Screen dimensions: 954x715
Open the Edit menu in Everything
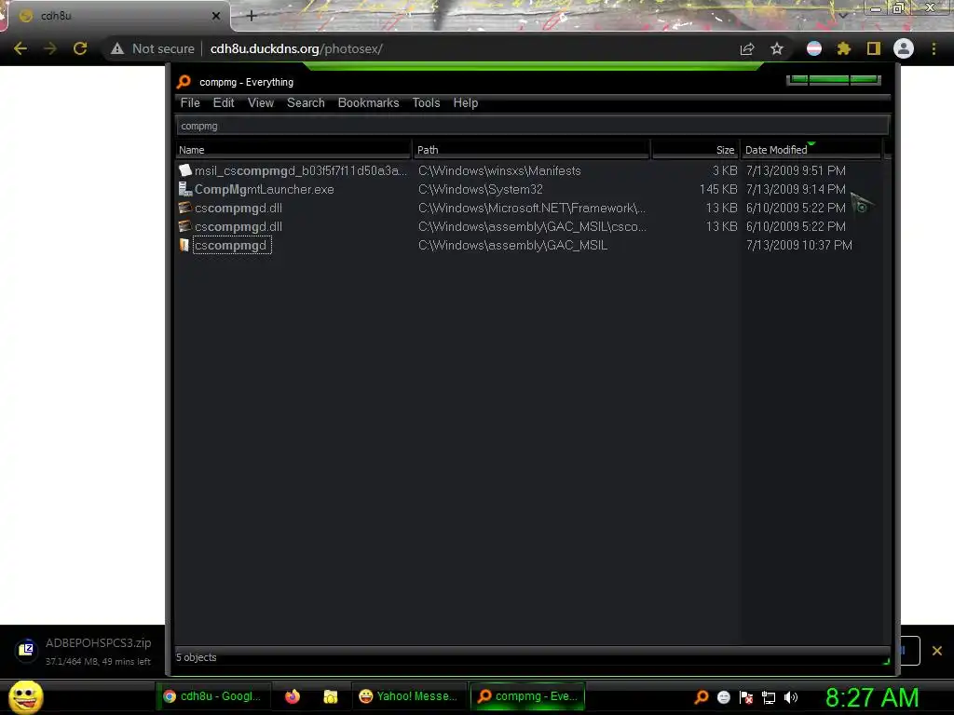pyautogui.click(x=224, y=102)
